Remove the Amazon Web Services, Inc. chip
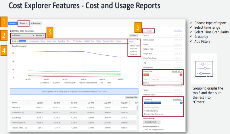The width and height of the screenshot is (230, 134). coord(160,103)
